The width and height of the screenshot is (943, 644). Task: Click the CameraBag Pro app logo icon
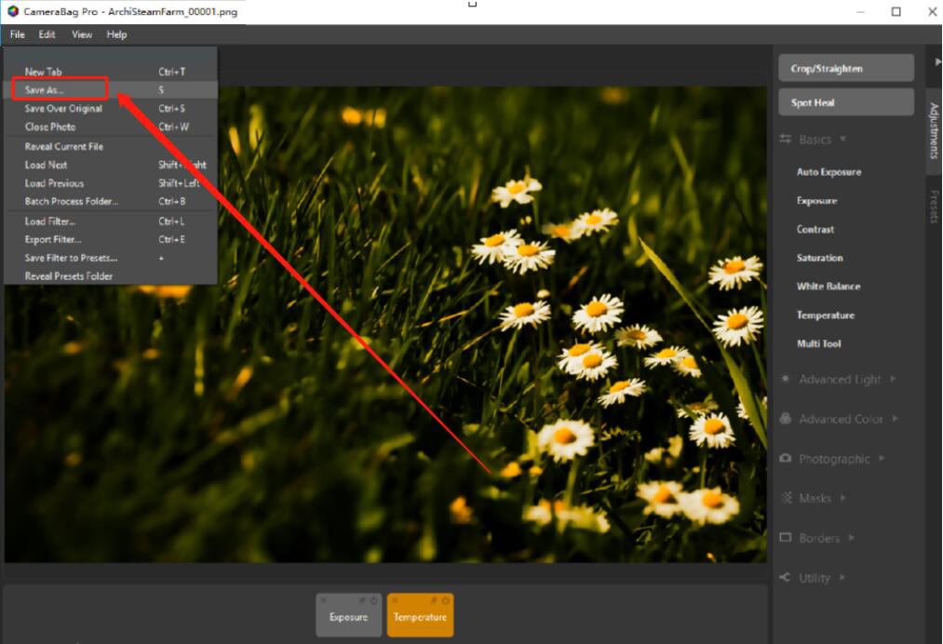click(x=13, y=11)
